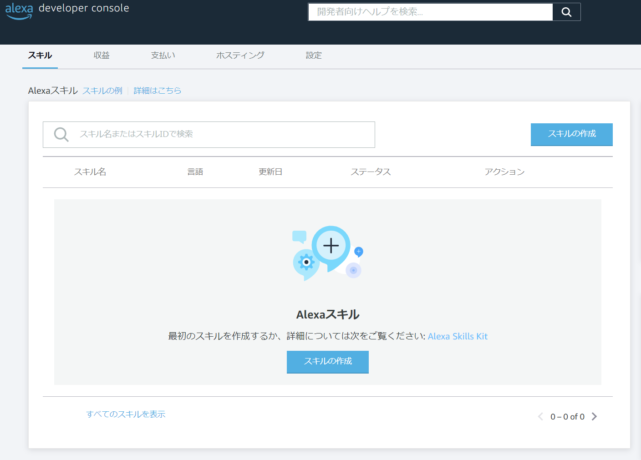The width and height of the screenshot is (641, 460).
Task: Open the 収益 tab
Action: (102, 56)
